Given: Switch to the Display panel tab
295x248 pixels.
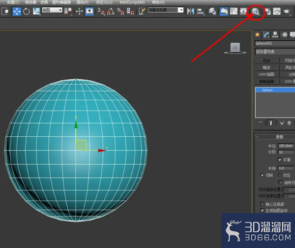Looking at the screenshot, I should tap(293, 34).
